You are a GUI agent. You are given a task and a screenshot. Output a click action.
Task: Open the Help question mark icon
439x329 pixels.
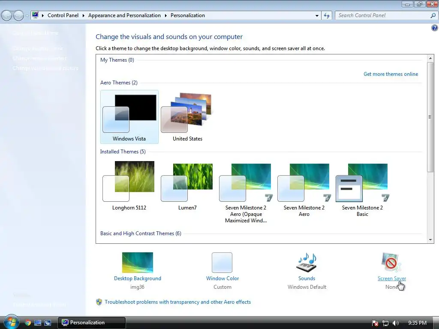click(435, 28)
